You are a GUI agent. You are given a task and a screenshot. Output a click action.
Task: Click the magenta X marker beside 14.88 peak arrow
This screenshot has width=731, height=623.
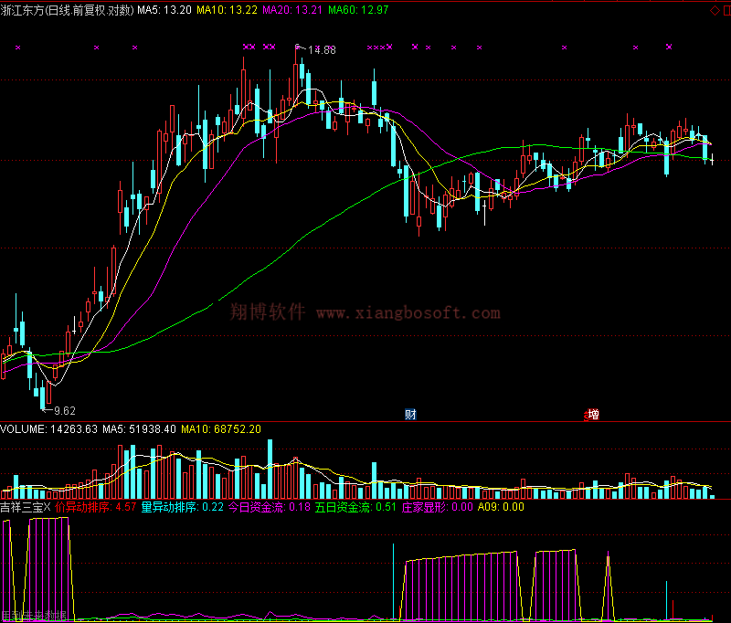(x=298, y=46)
